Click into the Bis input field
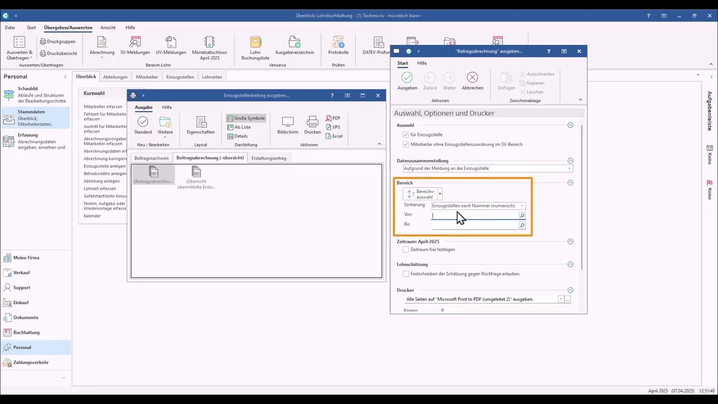718x404 pixels. coord(475,225)
